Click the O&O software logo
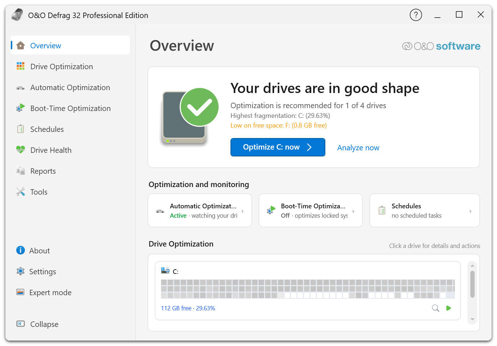 [441, 46]
